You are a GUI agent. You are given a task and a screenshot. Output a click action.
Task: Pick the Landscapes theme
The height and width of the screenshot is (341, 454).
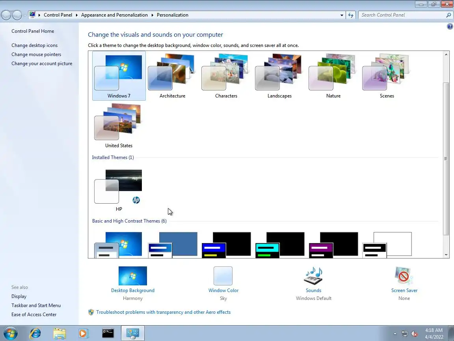pos(279,76)
